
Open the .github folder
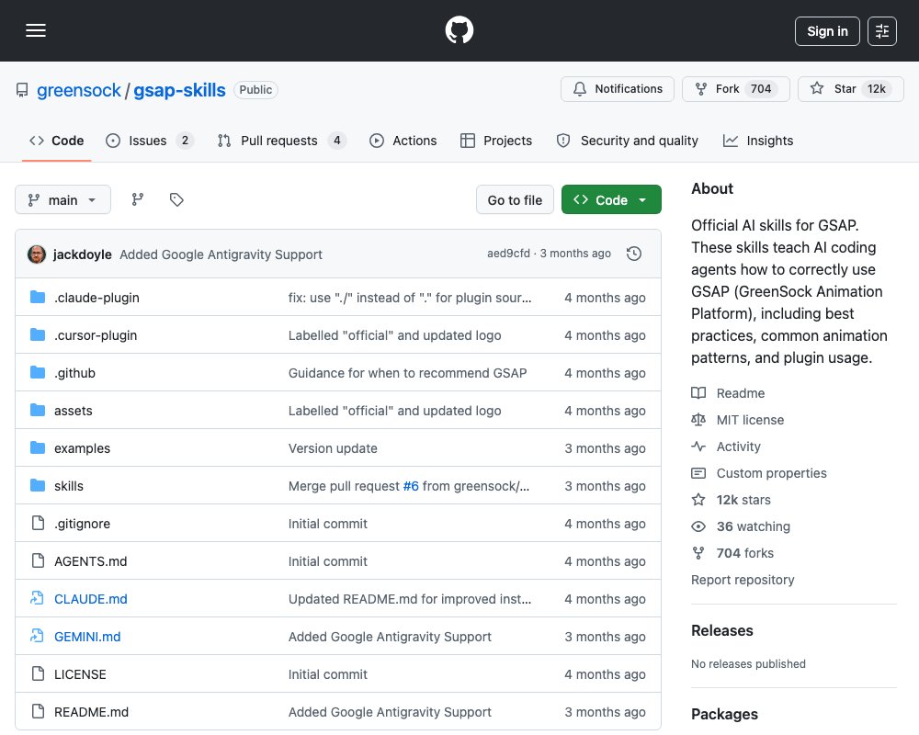[x=74, y=373]
